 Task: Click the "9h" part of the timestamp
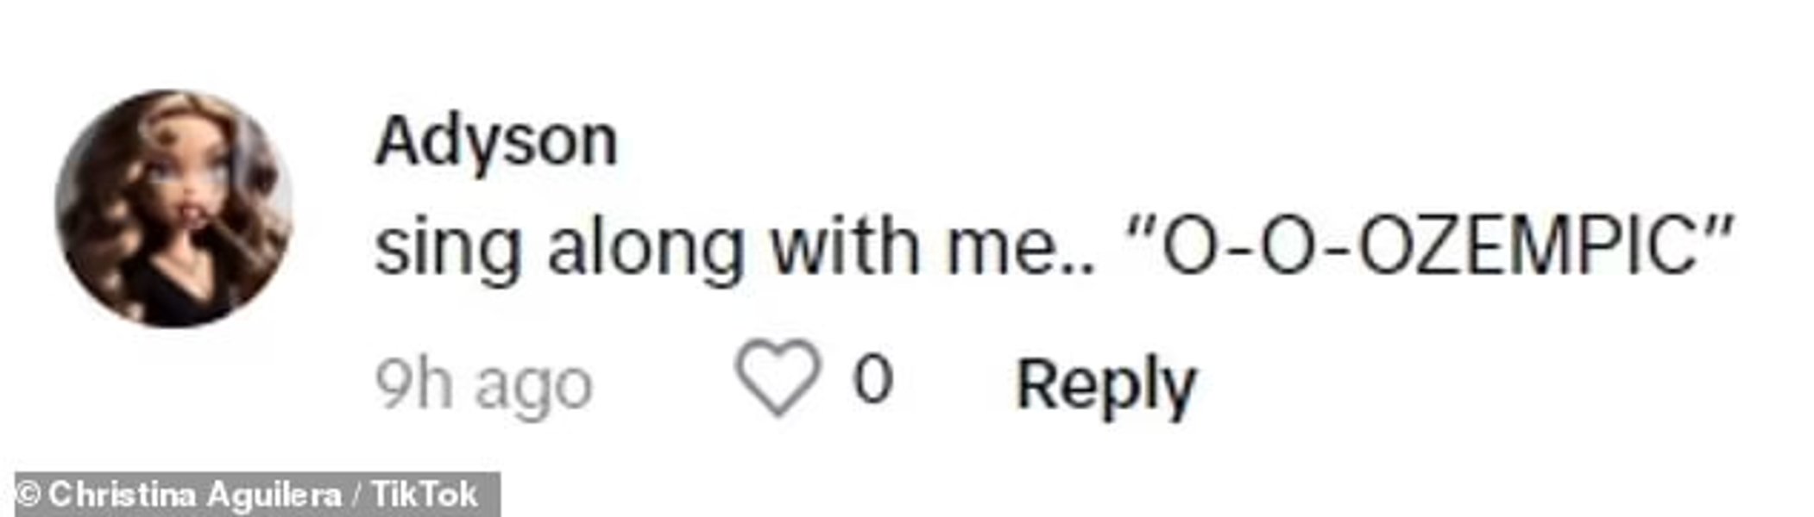pyautogui.click(x=413, y=384)
